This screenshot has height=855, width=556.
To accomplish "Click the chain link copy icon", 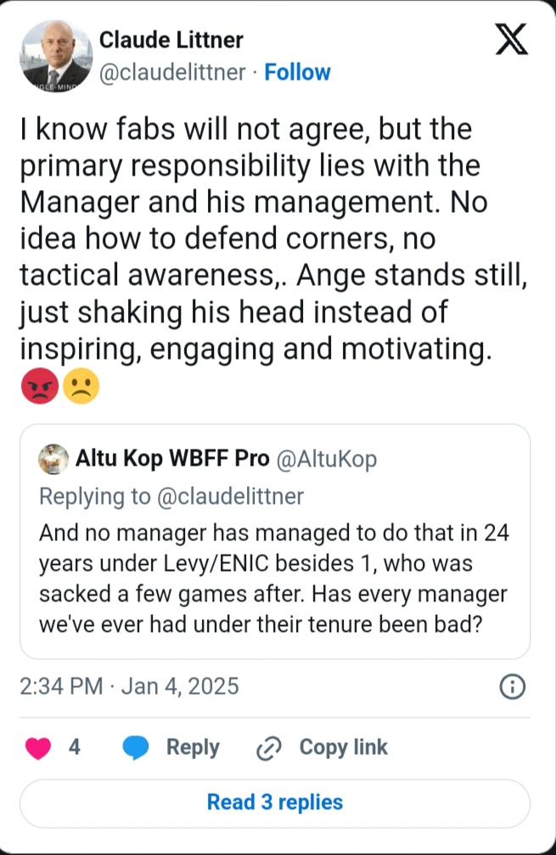I will [x=268, y=748].
